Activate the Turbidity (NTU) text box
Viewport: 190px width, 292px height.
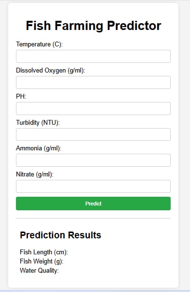click(93, 134)
